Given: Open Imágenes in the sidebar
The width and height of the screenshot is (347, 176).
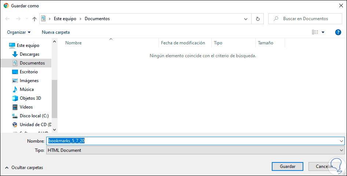Looking at the screenshot, I should [29, 81].
